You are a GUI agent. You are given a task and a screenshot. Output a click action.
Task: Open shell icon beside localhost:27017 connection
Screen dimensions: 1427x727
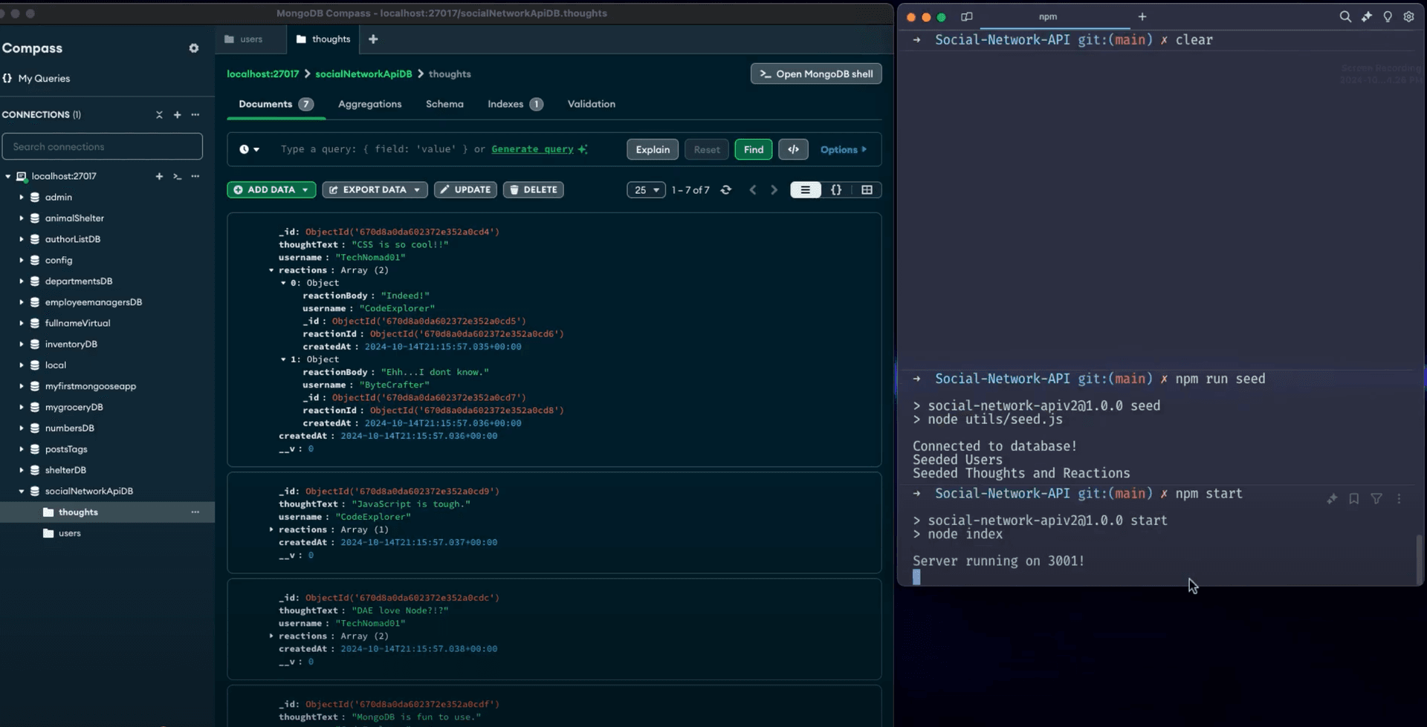click(x=177, y=177)
